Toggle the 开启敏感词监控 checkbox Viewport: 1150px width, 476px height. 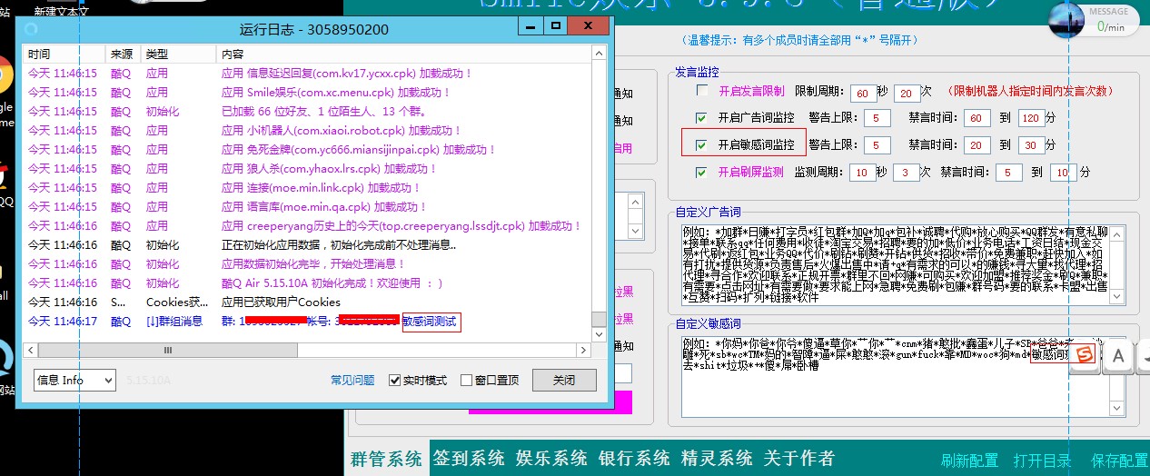(x=700, y=145)
